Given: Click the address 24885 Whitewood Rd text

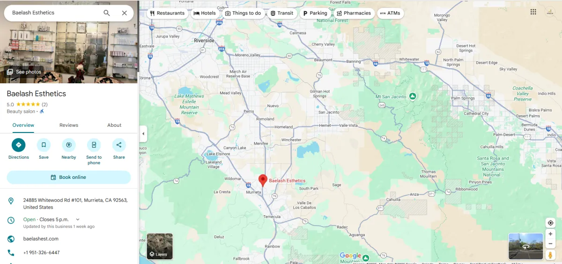Looking at the screenshot, I should point(75,204).
